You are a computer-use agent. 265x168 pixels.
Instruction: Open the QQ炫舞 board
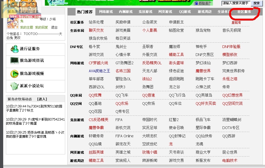[x=95, y=95]
